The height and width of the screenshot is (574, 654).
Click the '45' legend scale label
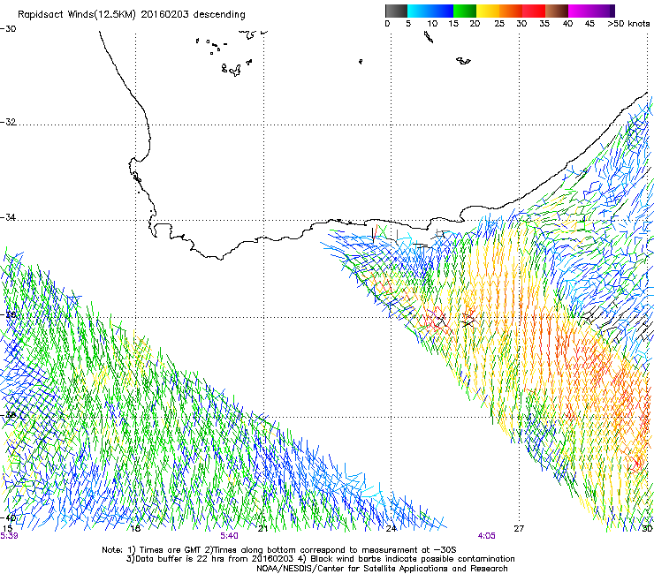(x=589, y=24)
